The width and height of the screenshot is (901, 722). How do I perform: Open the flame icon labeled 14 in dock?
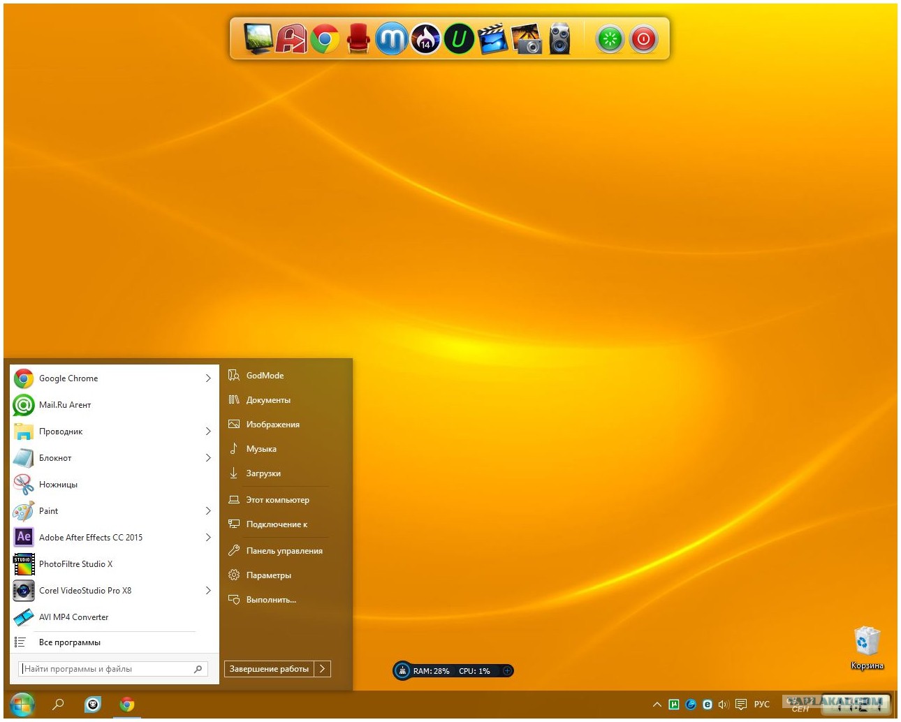(425, 38)
